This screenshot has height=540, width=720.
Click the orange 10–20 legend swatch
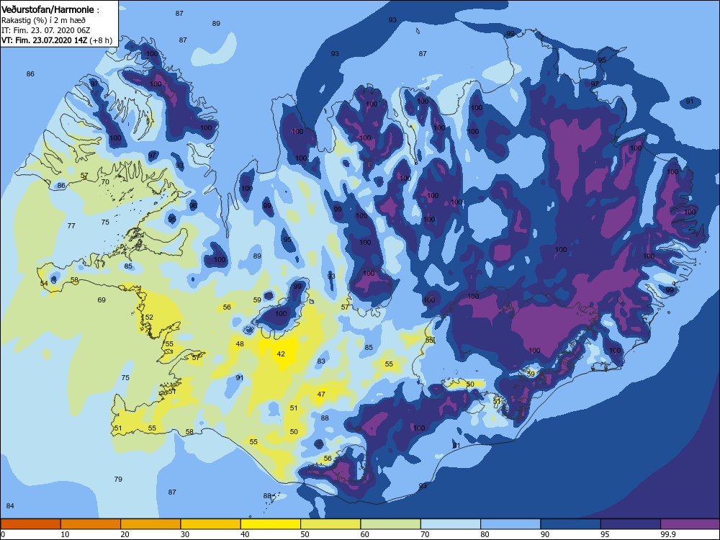pyautogui.click(x=91, y=524)
